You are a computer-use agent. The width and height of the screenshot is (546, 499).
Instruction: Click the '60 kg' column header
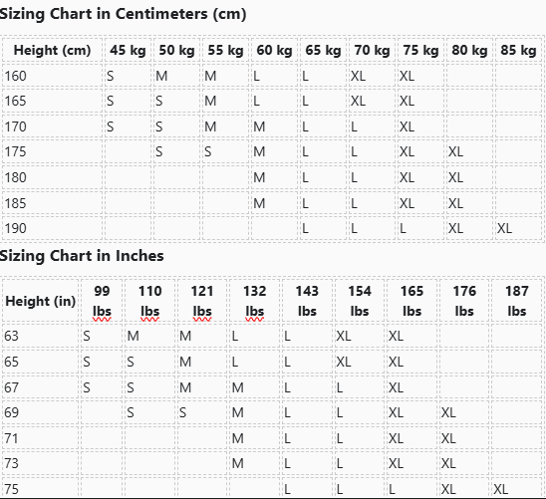pyautogui.click(x=274, y=50)
